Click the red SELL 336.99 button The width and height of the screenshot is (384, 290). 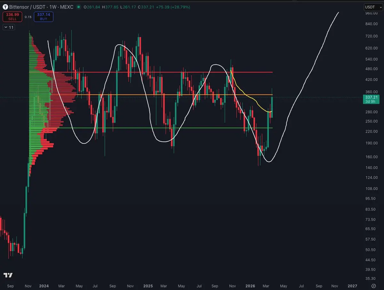pyautogui.click(x=12, y=17)
